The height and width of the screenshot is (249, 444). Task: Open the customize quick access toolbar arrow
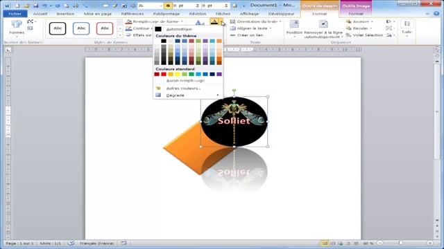pos(244,6)
